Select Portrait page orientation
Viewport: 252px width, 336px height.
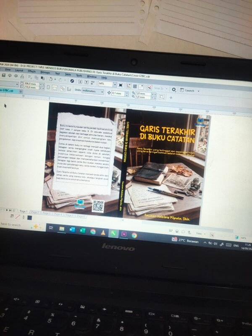pos(48,87)
